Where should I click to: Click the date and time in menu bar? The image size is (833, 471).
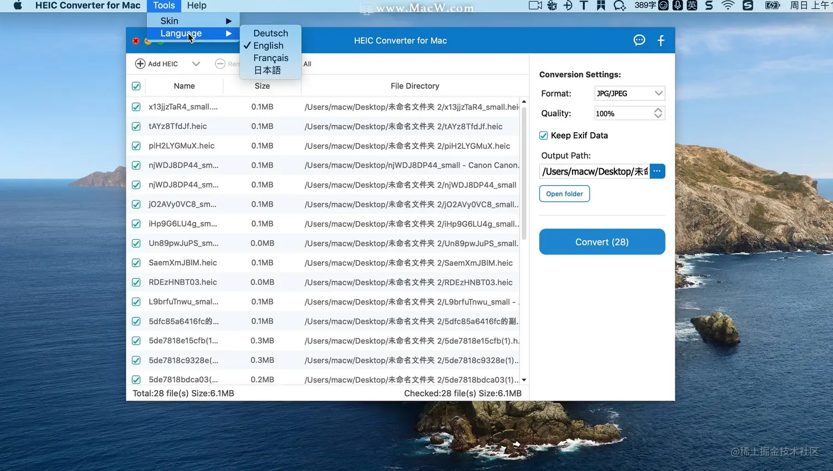[x=811, y=6]
